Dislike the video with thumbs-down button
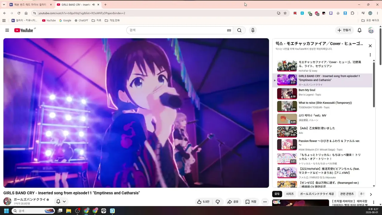The image size is (382, 215). pyautogui.click(x=218, y=202)
